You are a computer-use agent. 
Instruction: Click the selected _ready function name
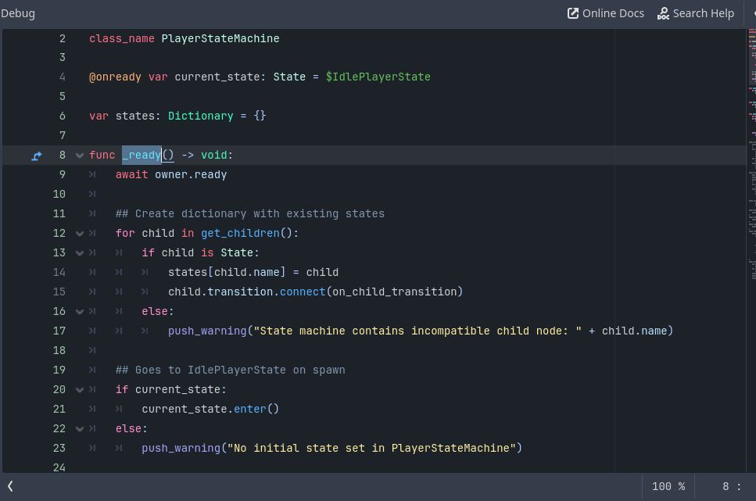click(x=142, y=156)
